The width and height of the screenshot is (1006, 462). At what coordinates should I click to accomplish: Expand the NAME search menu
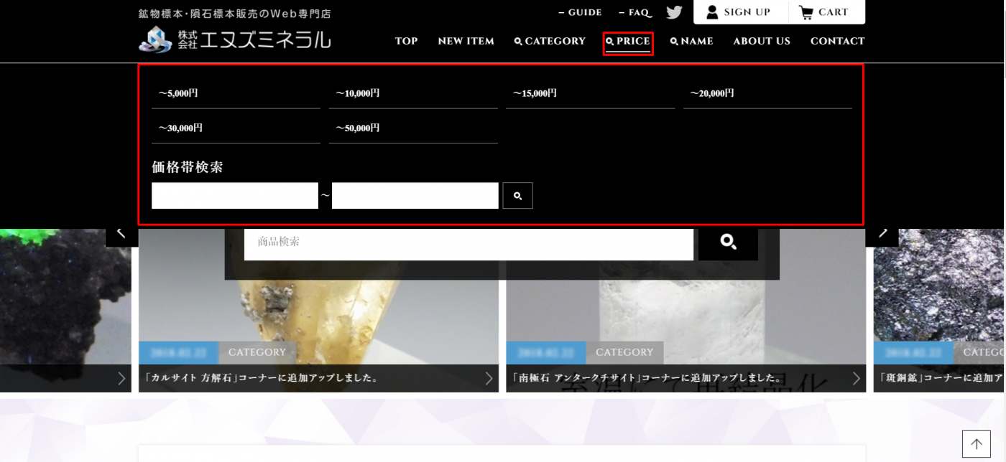691,42
